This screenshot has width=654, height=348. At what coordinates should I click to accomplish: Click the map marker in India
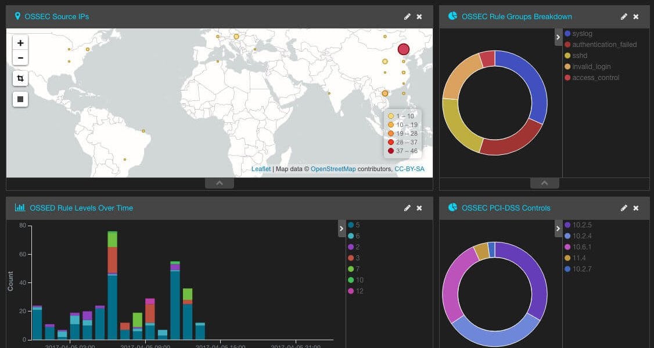(x=329, y=93)
